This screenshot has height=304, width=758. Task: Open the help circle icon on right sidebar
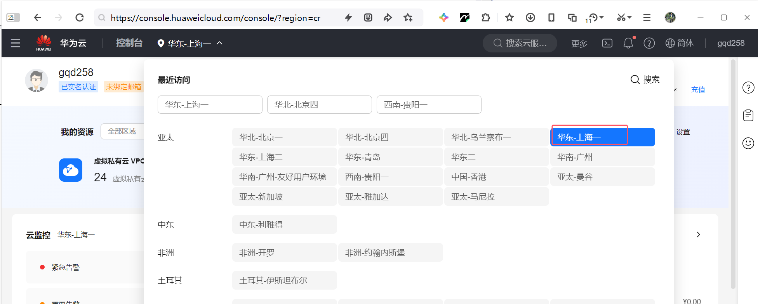[748, 88]
